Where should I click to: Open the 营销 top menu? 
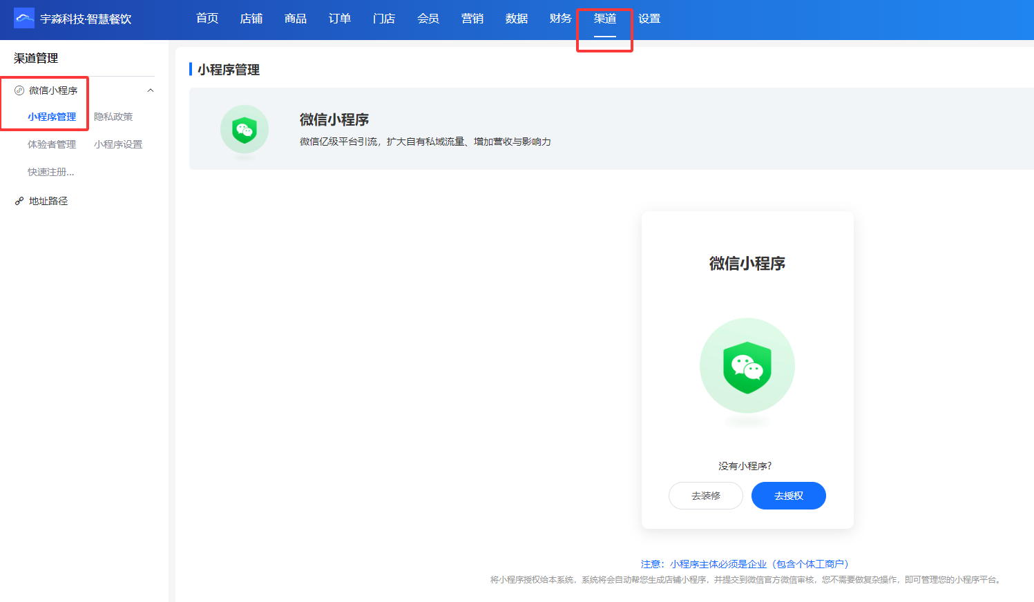[472, 19]
